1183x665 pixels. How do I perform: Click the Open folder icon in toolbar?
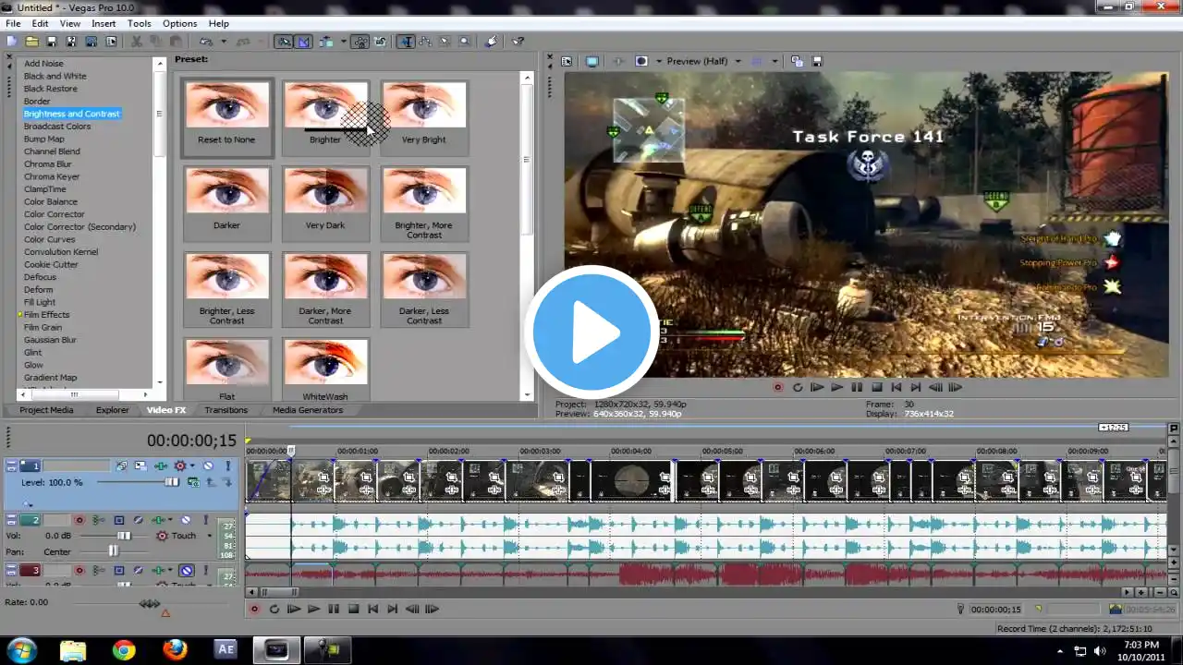click(31, 42)
